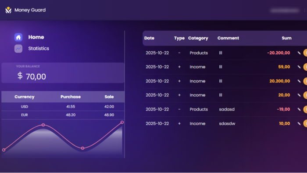
Task: Edit the -19,00 sadasd transaction
Action: pyautogui.click(x=299, y=109)
